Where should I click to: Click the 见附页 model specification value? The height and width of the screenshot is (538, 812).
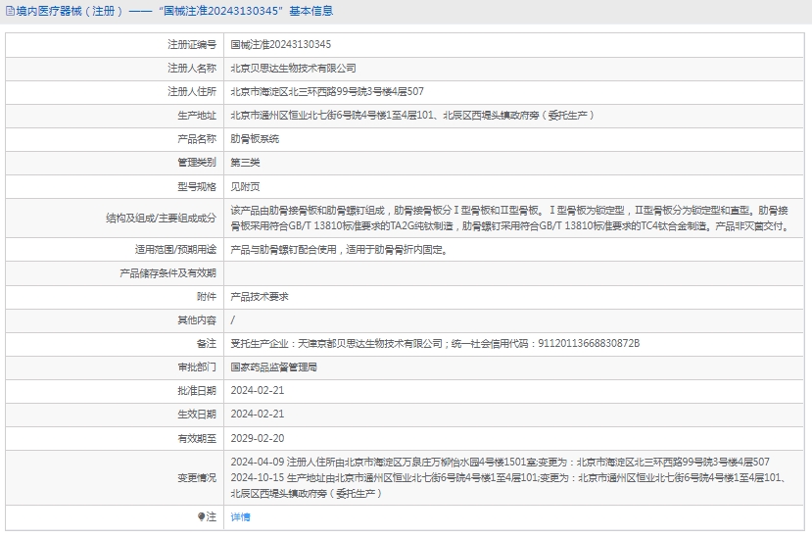245,186
